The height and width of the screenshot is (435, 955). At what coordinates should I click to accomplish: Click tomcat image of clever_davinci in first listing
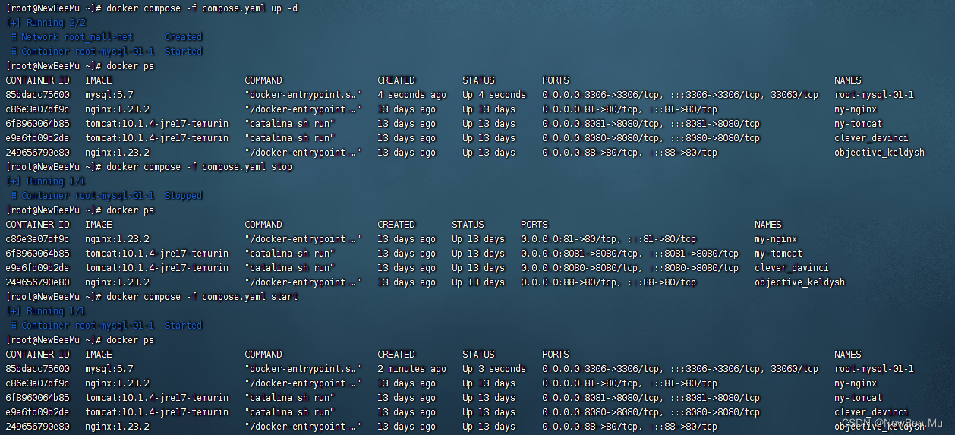click(156, 138)
